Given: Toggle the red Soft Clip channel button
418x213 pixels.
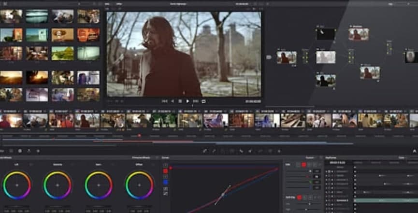Looking at the screenshot, I should point(300,198).
